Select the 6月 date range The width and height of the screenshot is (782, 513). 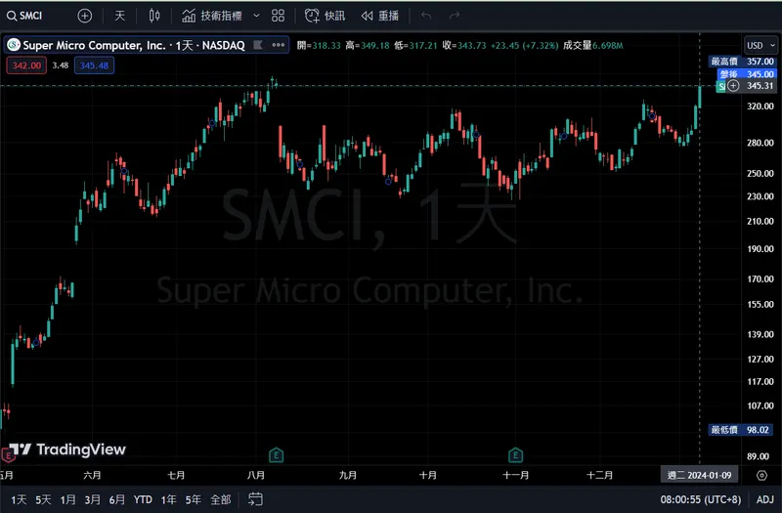click(116, 499)
